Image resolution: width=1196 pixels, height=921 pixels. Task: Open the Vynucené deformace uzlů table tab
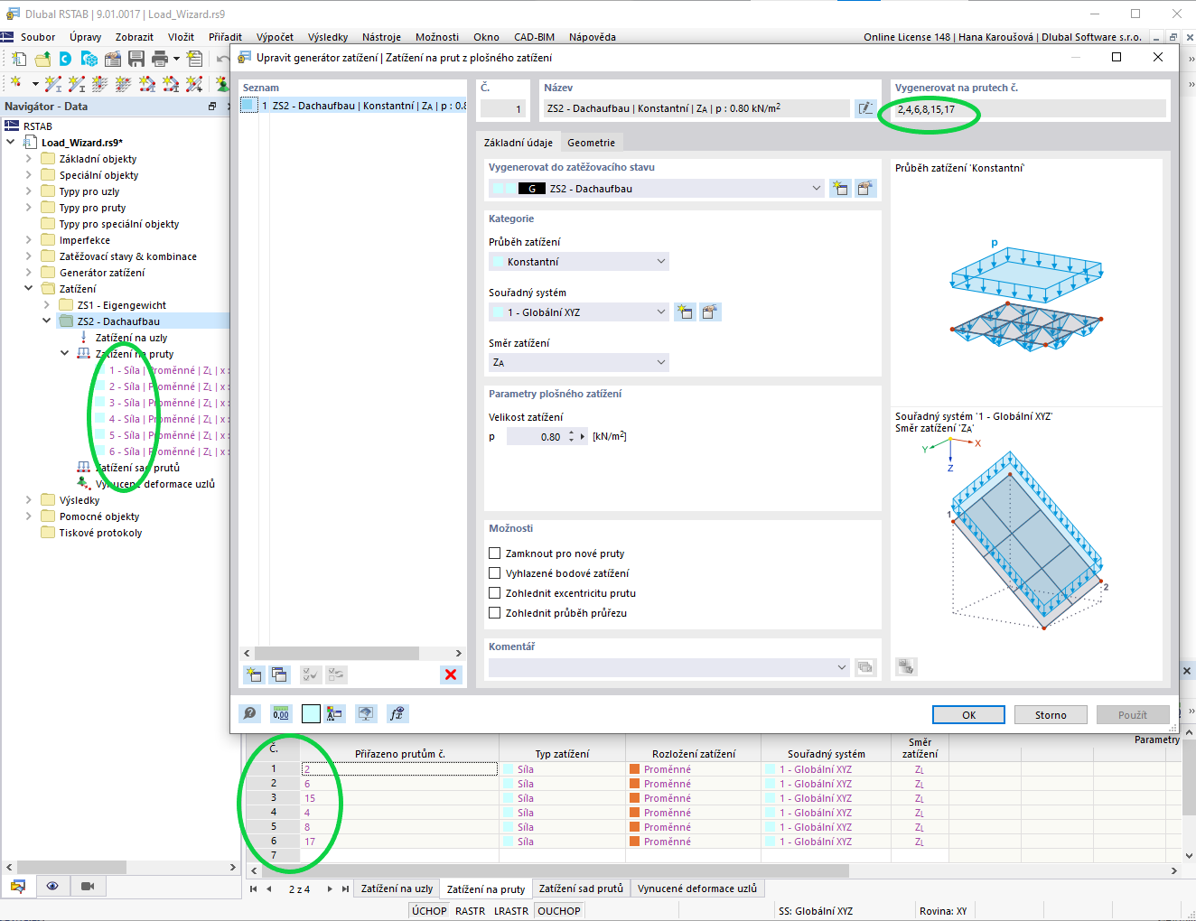coord(697,888)
